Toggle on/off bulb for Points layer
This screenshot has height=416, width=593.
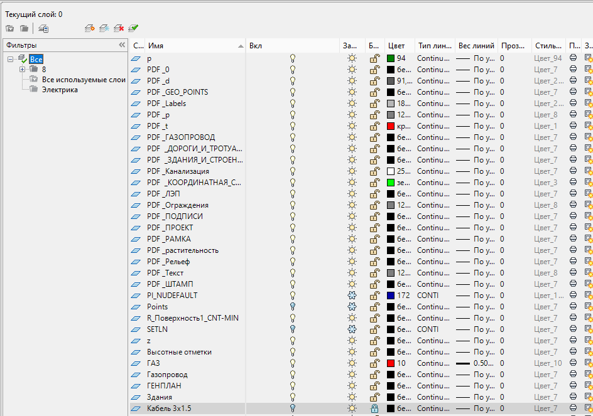(x=292, y=307)
